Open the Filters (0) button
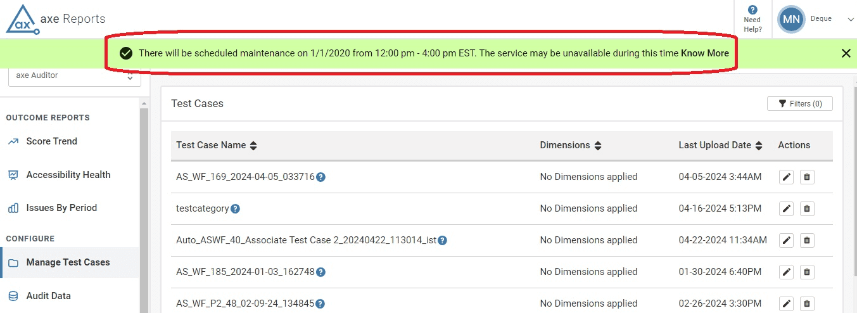Screen dimensions: 857x313 click(799, 104)
